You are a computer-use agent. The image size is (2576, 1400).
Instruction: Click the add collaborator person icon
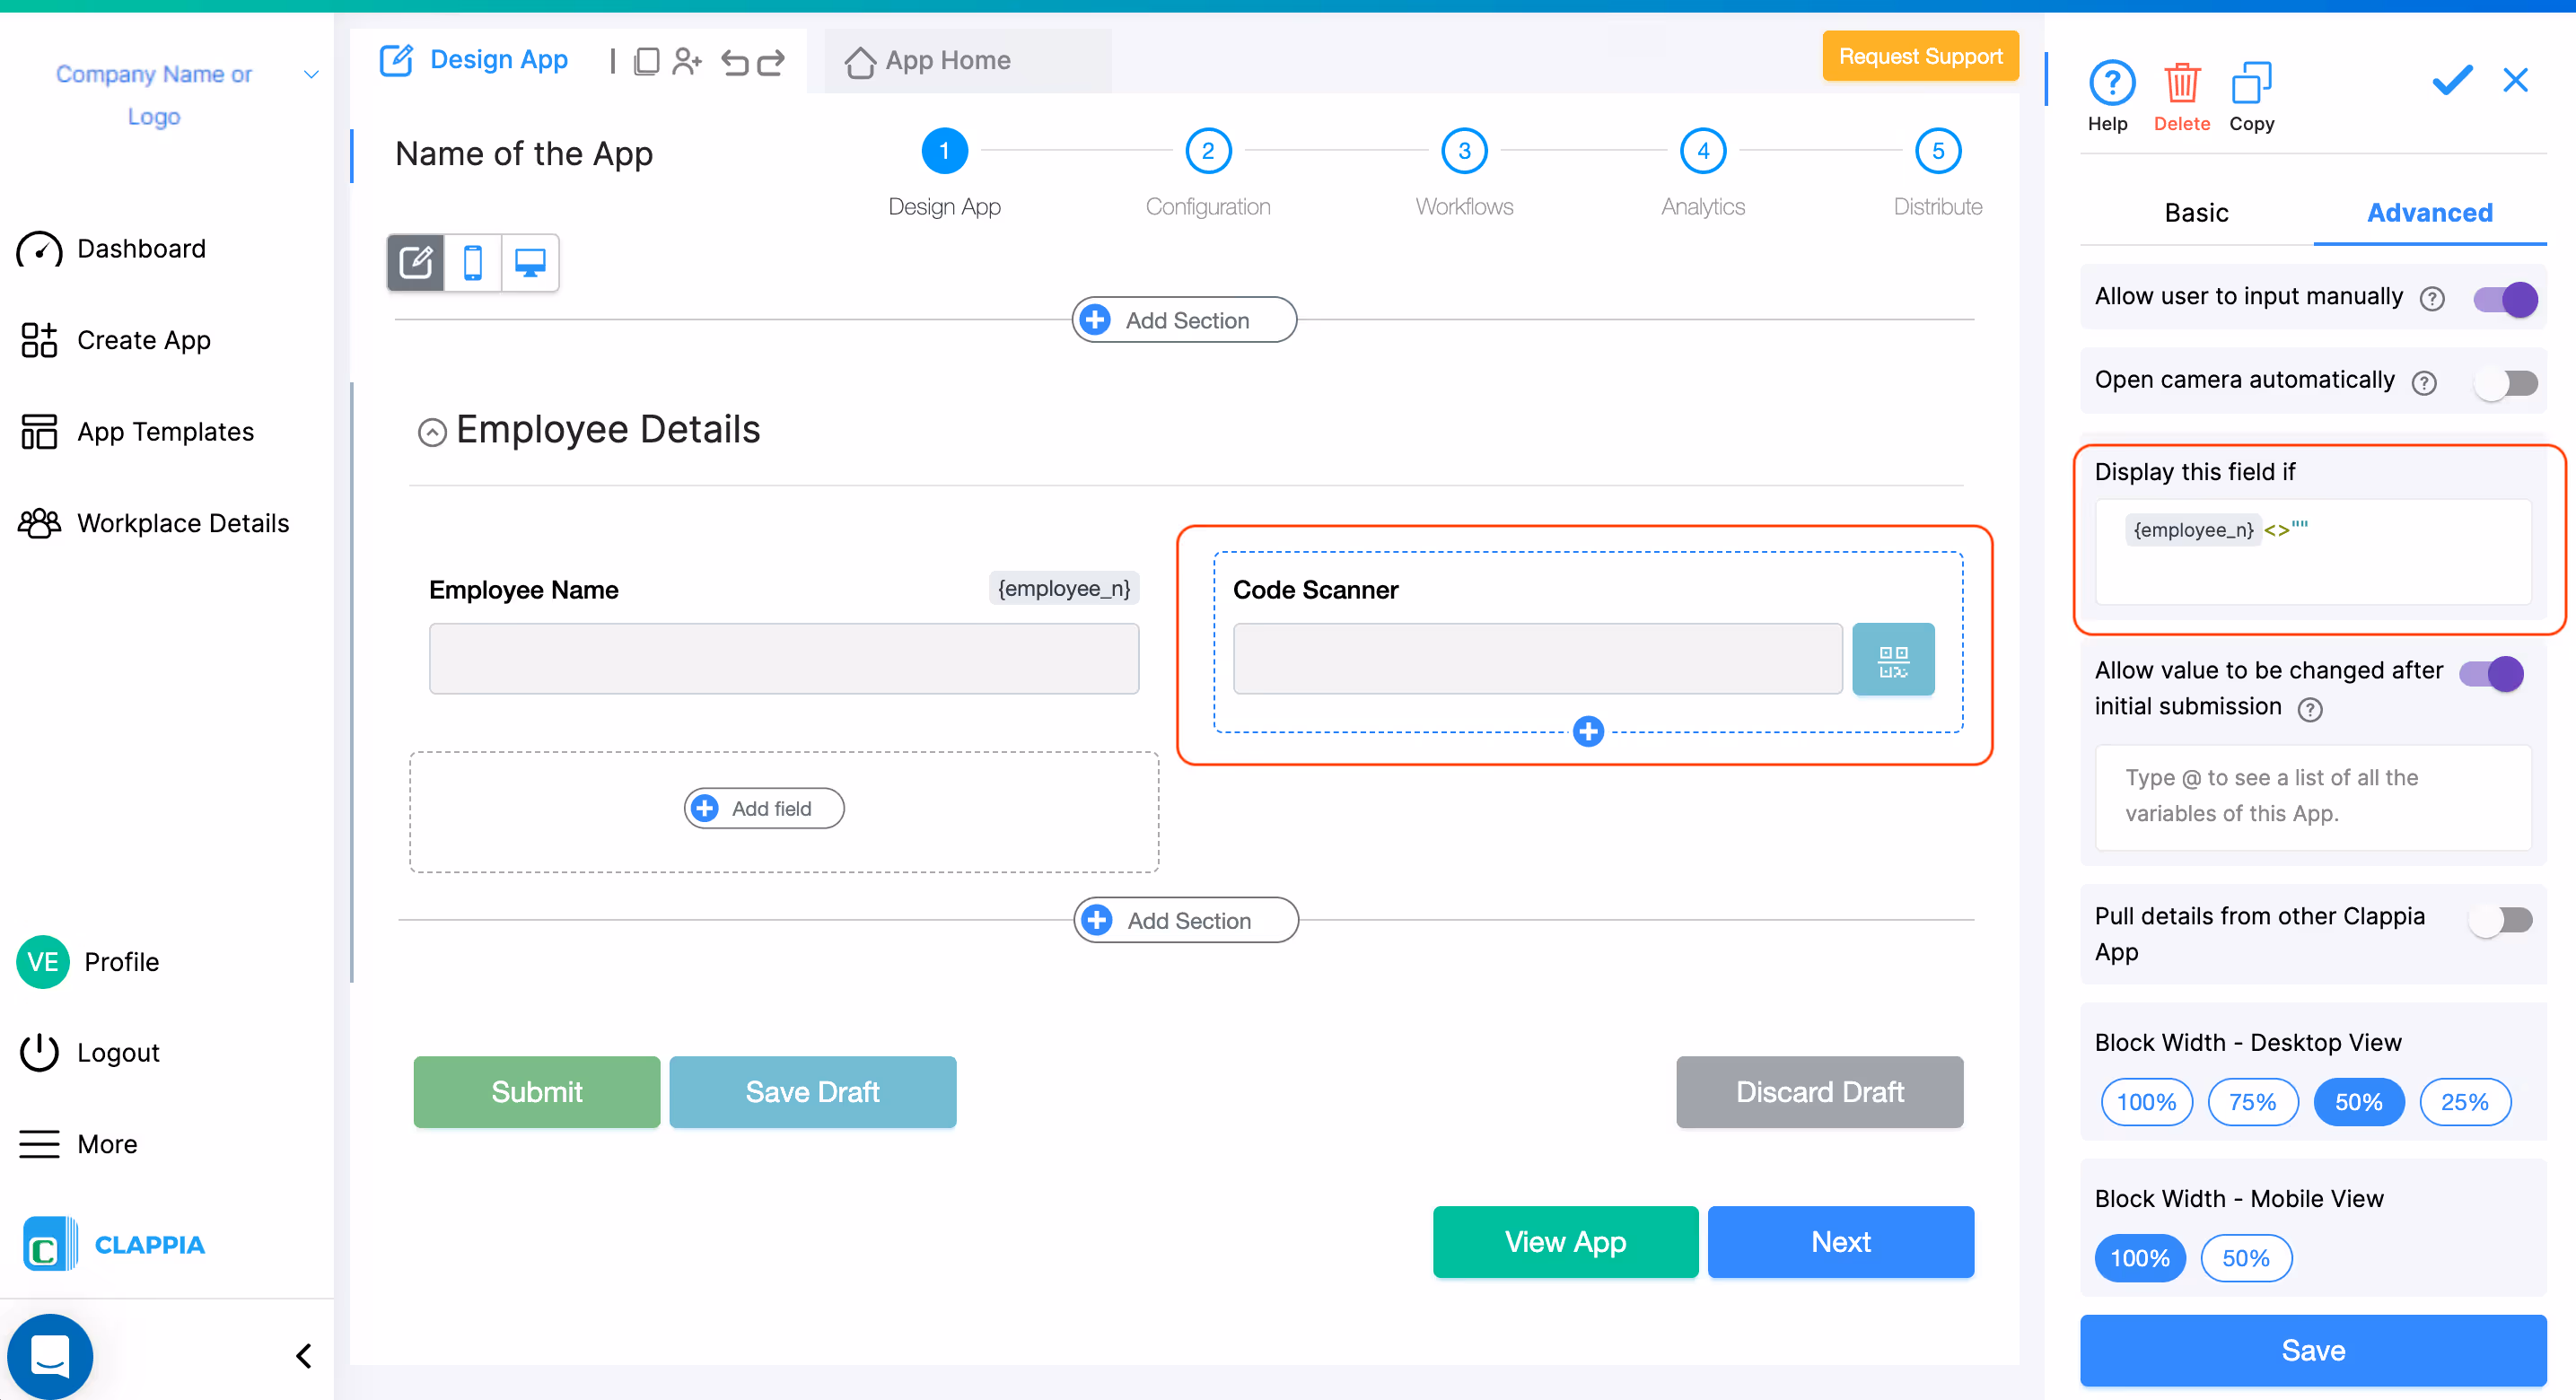pyautogui.click(x=687, y=62)
